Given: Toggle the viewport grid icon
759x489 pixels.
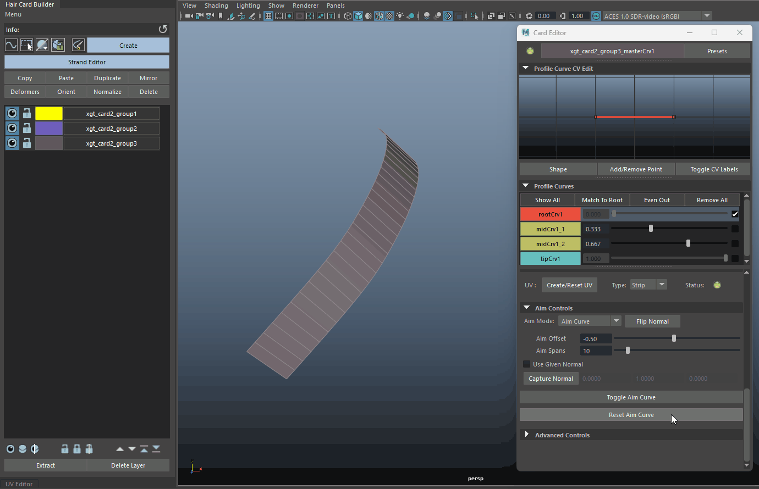Looking at the screenshot, I should (268, 16).
